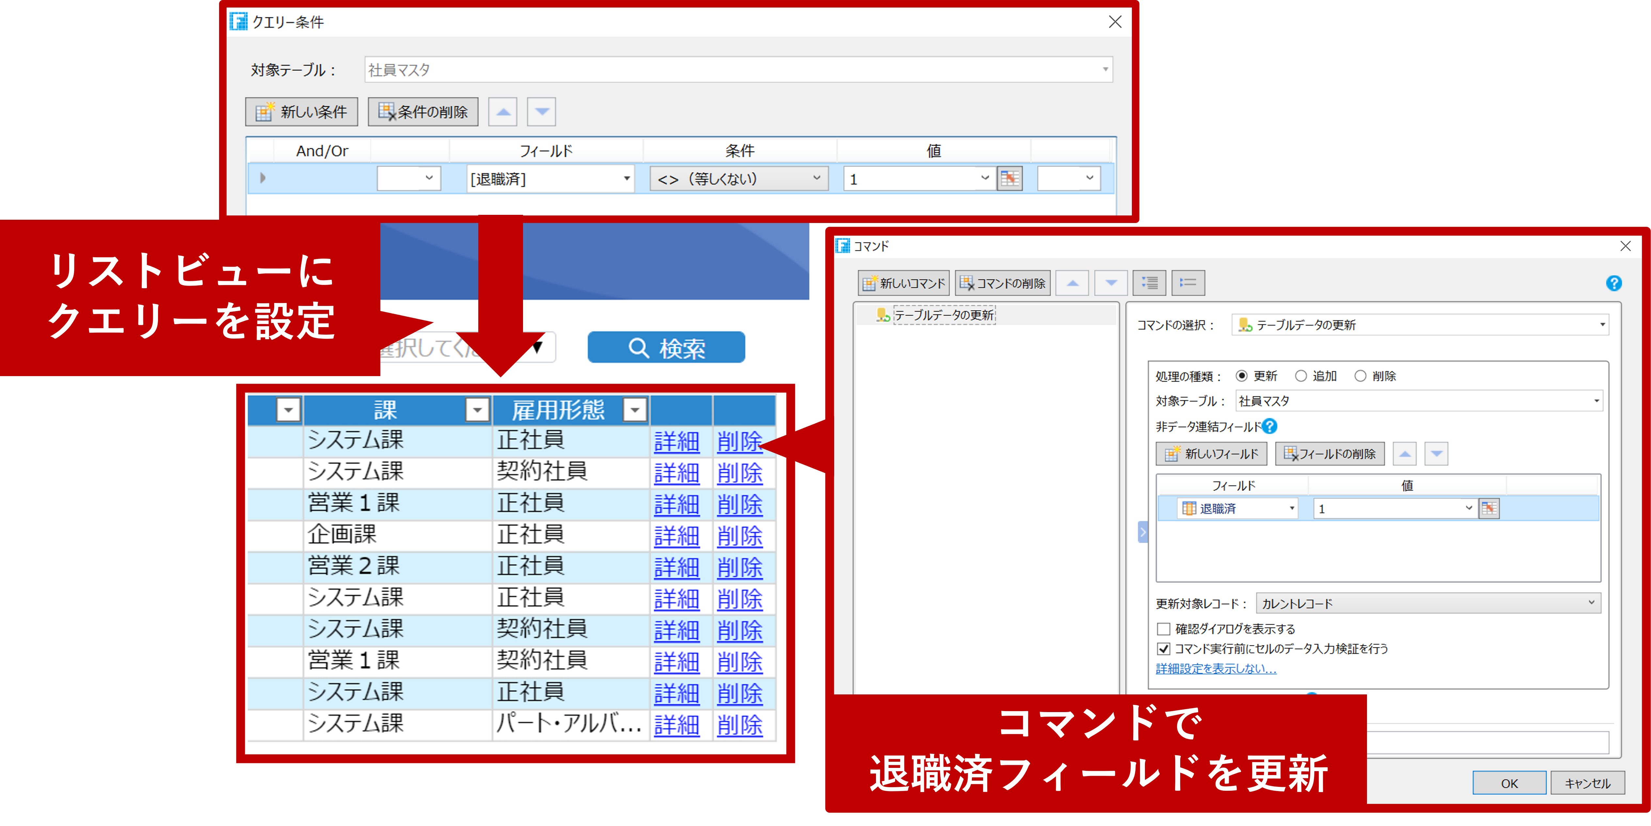Enable 確認ダイアログを表示する checkbox
The width and height of the screenshot is (1651, 826).
click(x=1164, y=628)
